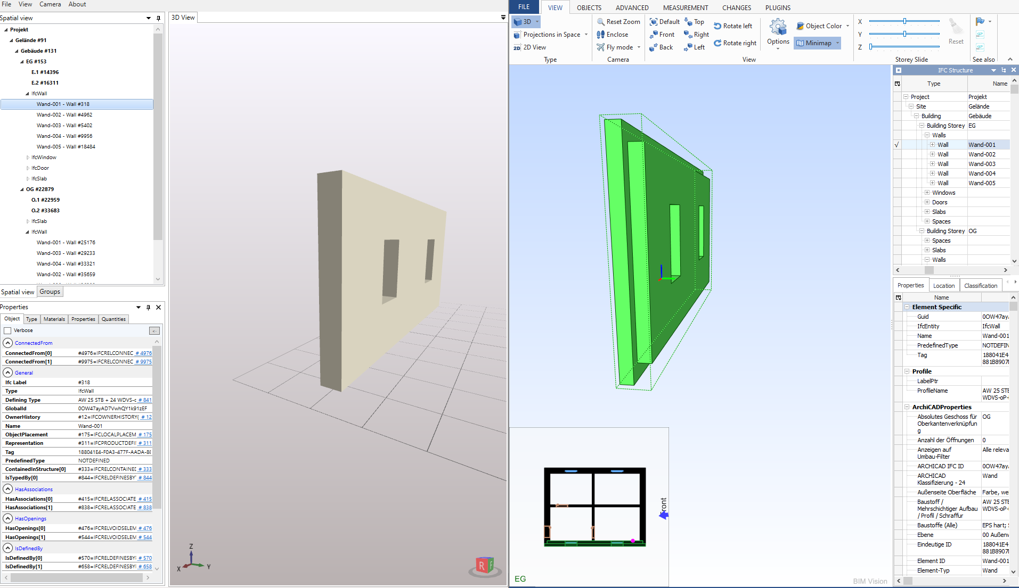Viewport: 1019px width, 588px height.
Task: Pin the left Properties panel
Action: (x=148, y=308)
